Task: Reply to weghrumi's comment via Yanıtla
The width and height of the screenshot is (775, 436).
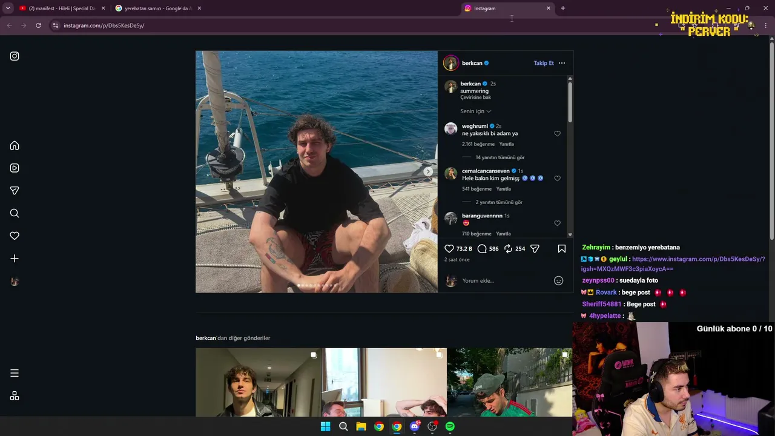Action: (x=507, y=144)
